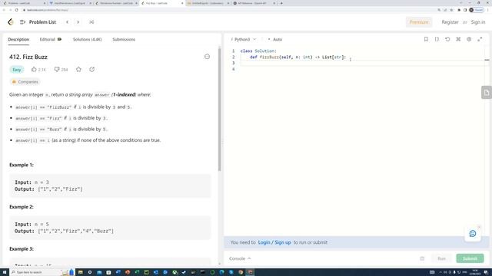Open the browser three-dot menu
The width and height of the screenshot is (492, 276).
pos(487,10)
